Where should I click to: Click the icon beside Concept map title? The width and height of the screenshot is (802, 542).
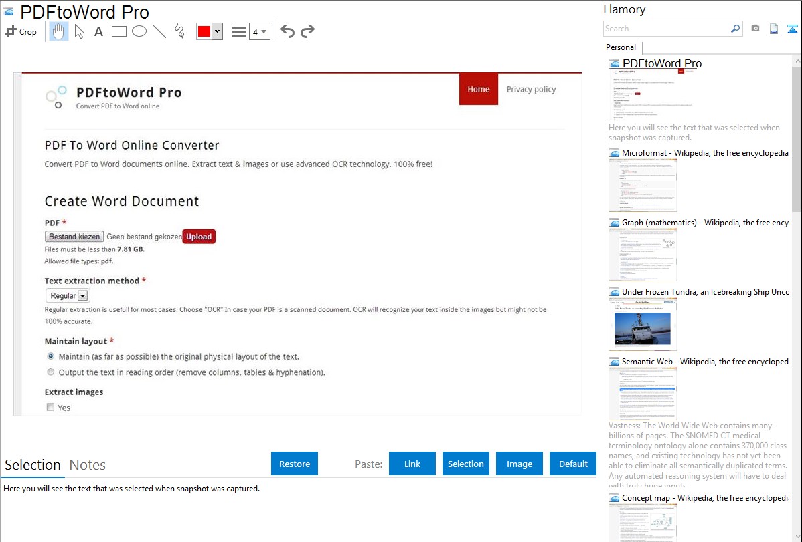pos(614,498)
